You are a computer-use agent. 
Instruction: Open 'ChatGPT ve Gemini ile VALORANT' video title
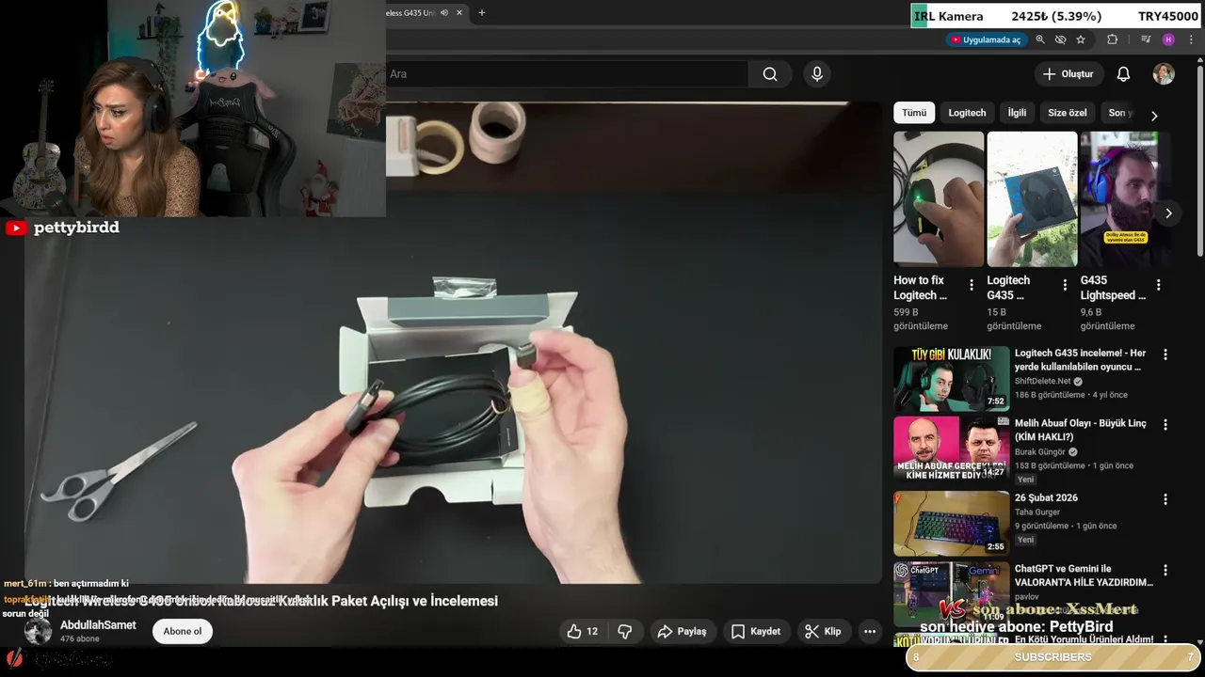1084,575
